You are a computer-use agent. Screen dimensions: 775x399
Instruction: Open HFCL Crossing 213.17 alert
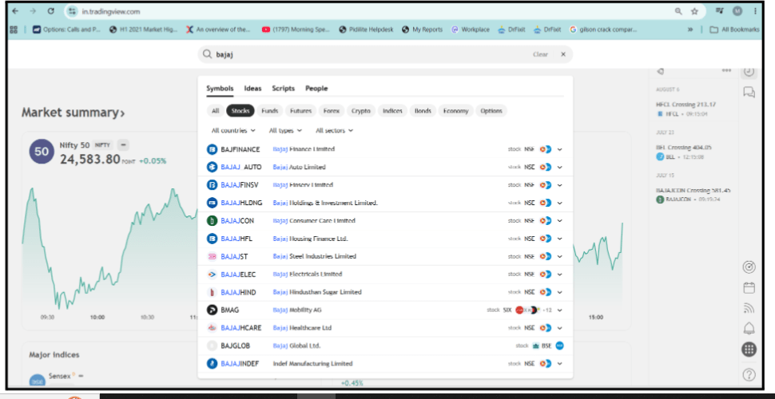click(686, 105)
